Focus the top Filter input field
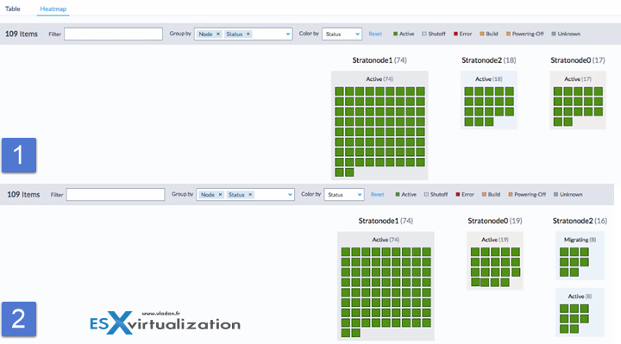Viewport: 621px width, 344px height. (113, 34)
